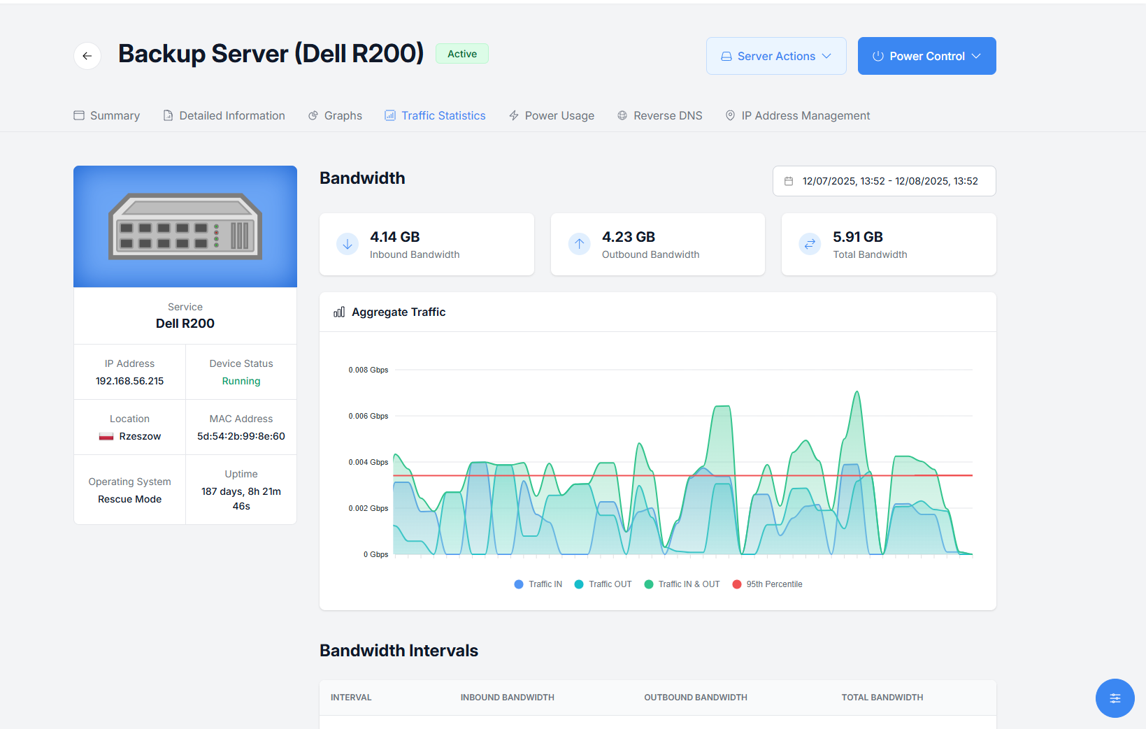Click the Dell R200 service name

185,324
